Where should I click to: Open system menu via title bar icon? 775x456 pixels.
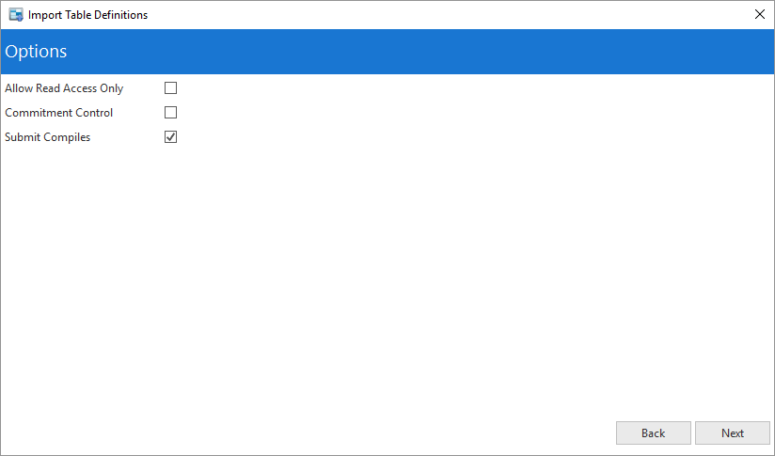point(16,15)
